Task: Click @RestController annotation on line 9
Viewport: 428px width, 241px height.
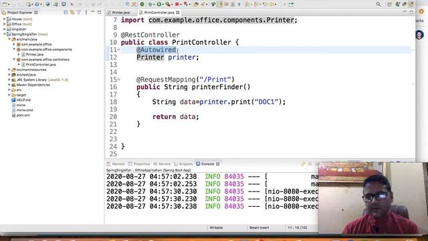Action: pyautogui.click(x=150, y=35)
